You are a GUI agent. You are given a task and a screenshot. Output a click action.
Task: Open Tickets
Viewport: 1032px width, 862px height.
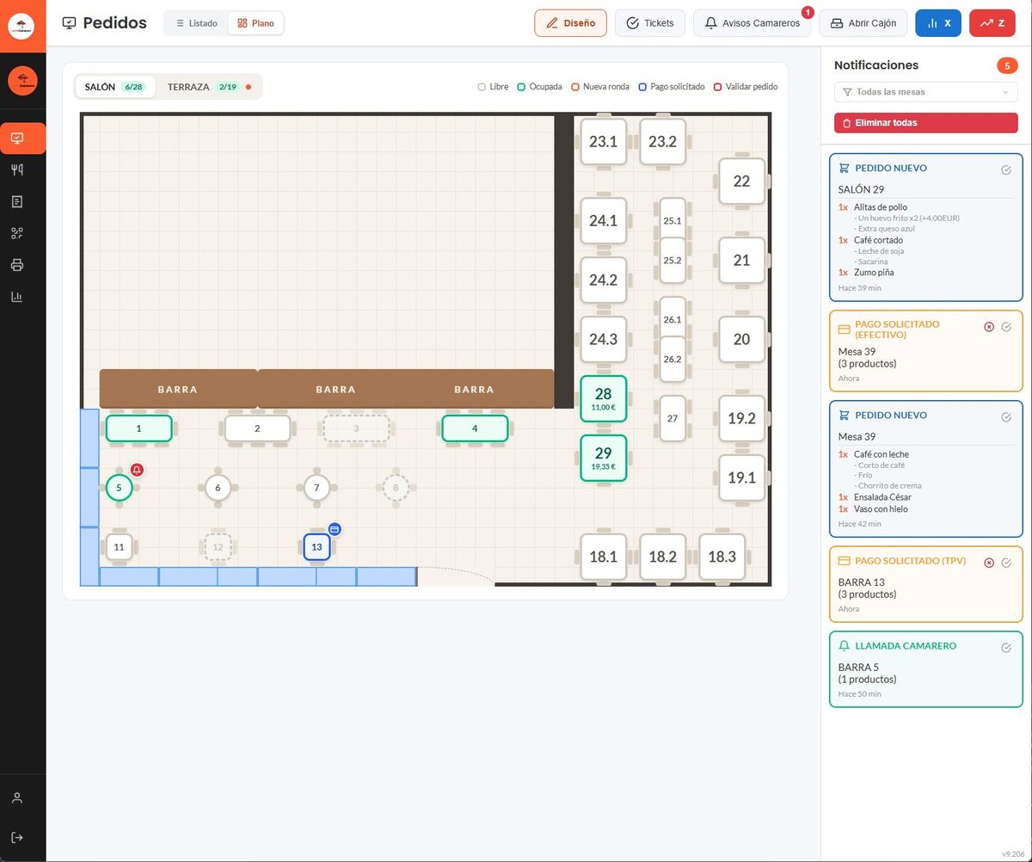(649, 23)
